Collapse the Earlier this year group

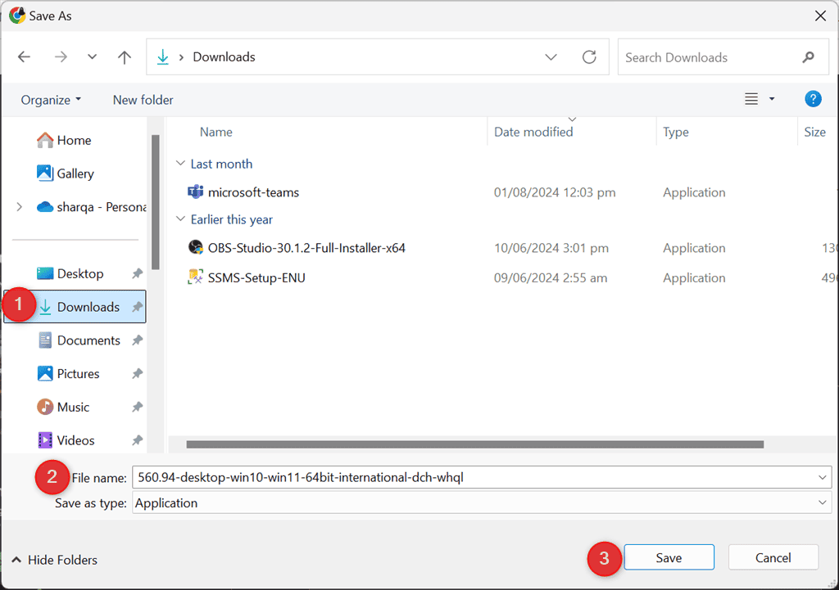[x=180, y=219]
